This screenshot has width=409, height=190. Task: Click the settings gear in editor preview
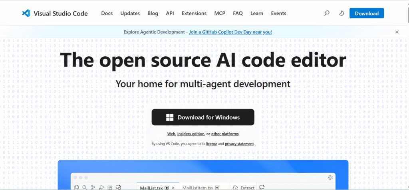330,178
